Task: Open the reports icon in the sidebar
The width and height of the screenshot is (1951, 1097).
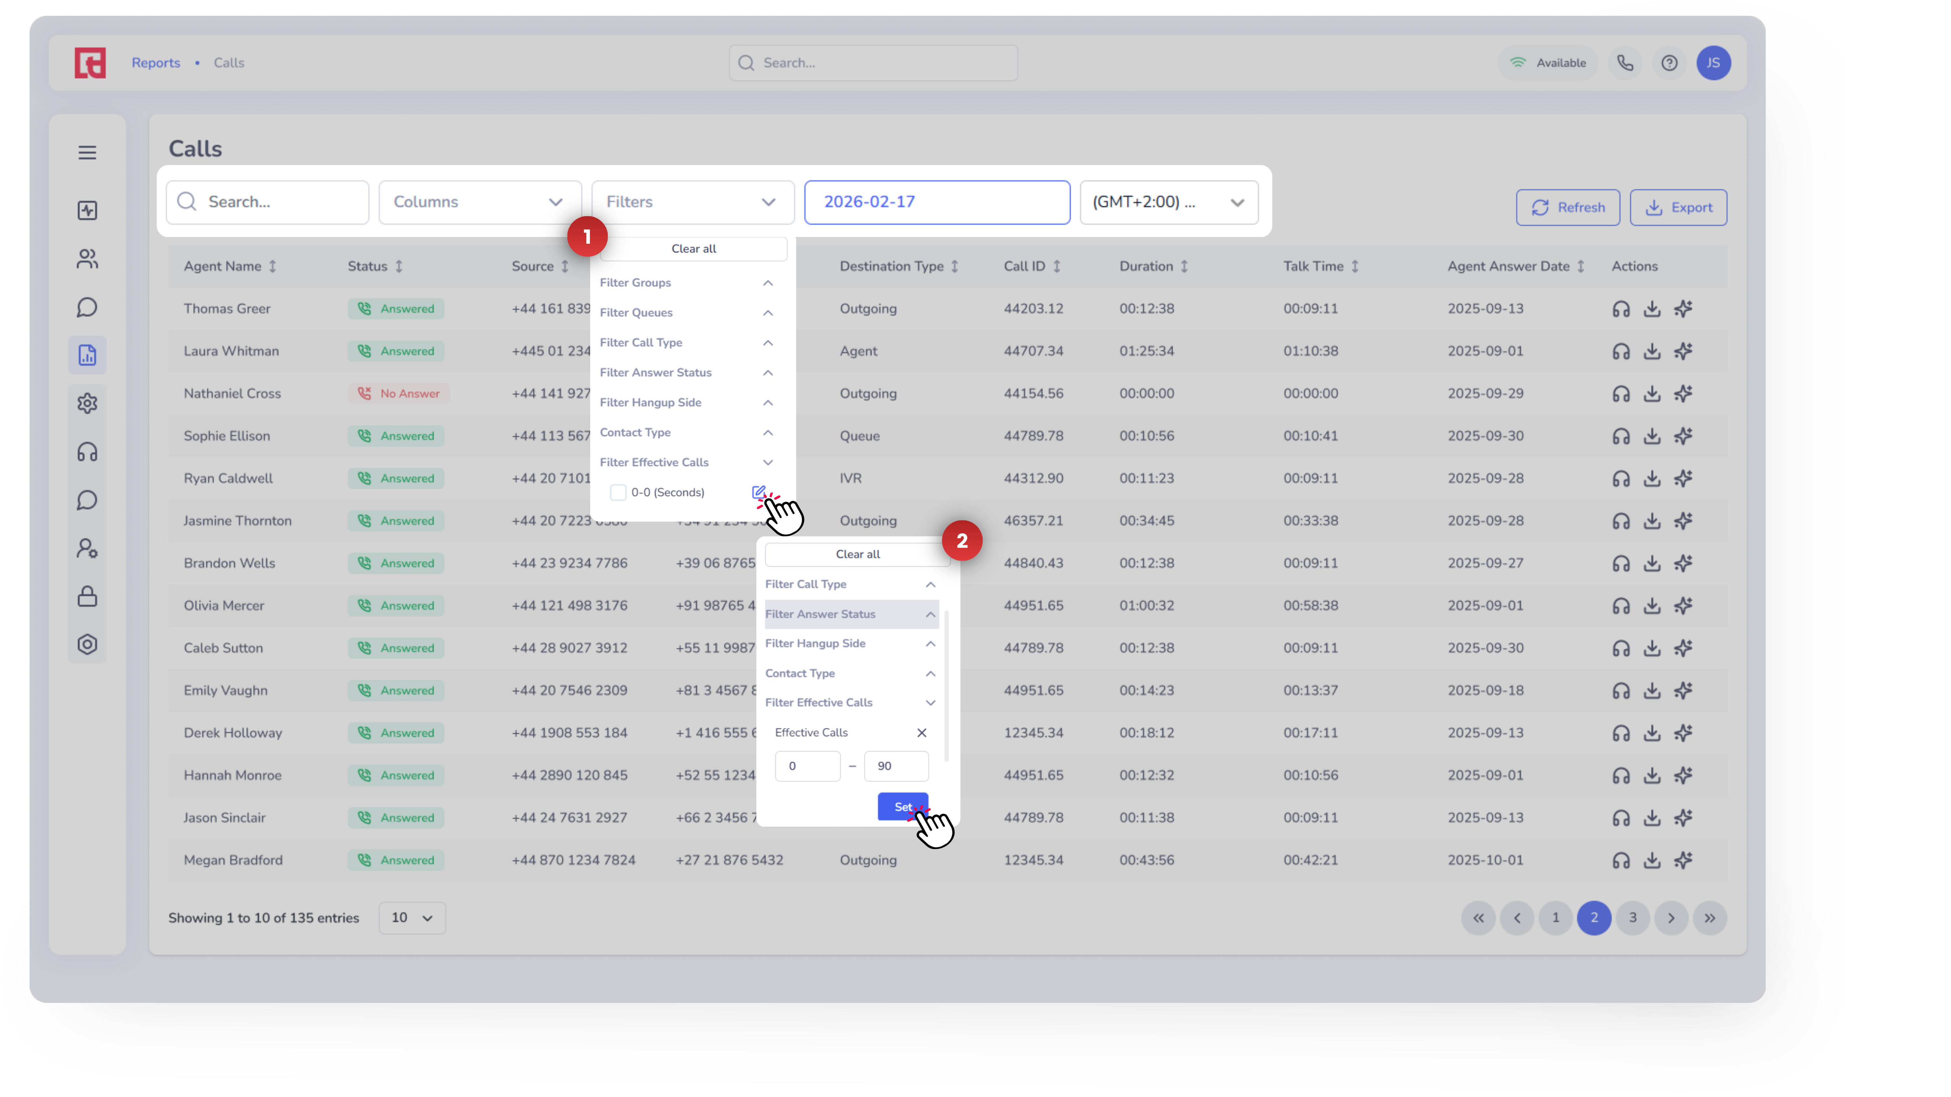Action: coord(87,355)
